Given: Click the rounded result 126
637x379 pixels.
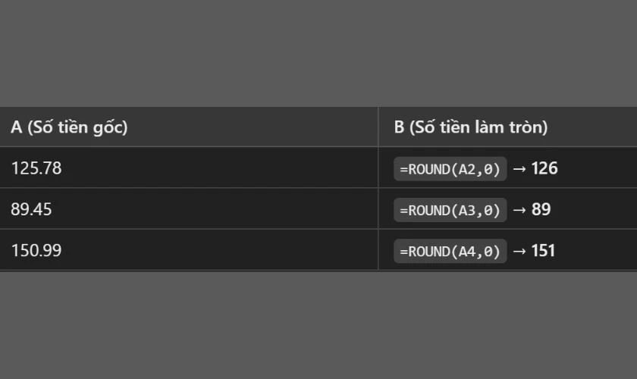Looking at the screenshot, I should click(x=544, y=168).
